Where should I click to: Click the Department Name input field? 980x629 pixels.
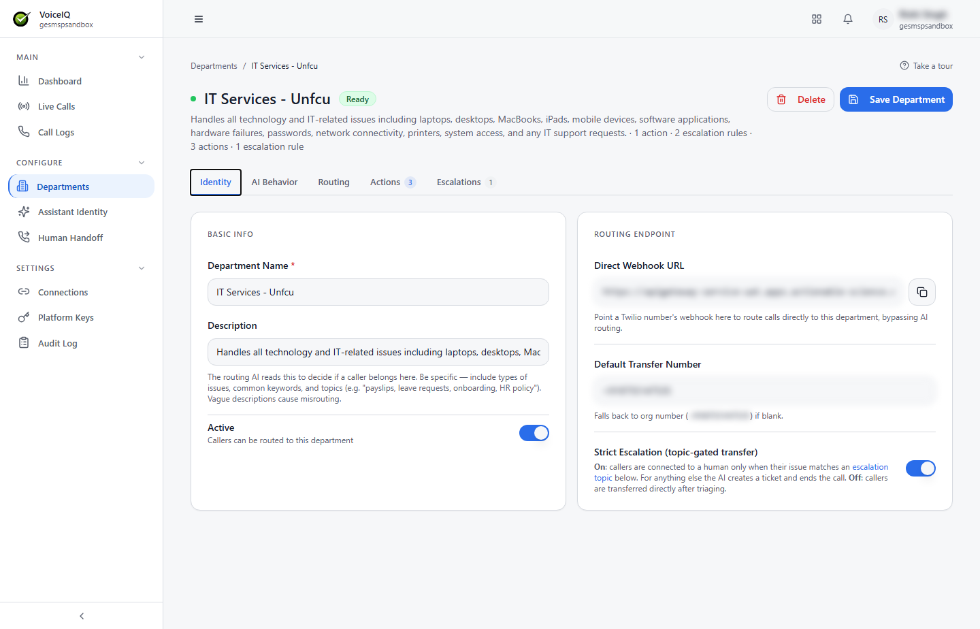(378, 292)
